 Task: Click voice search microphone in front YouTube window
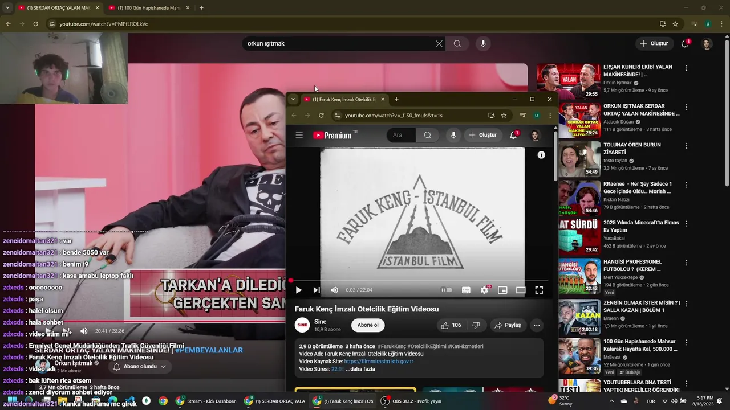[x=453, y=135]
